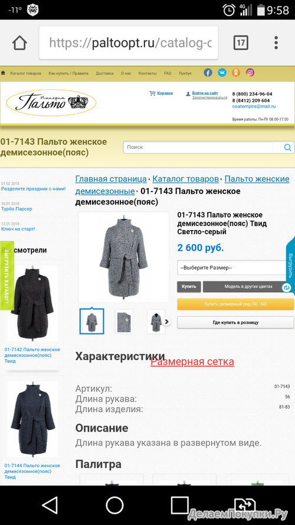Tap the Android back navigation button
Image resolution: width=295 pixels, height=525 pixels.
50,505
